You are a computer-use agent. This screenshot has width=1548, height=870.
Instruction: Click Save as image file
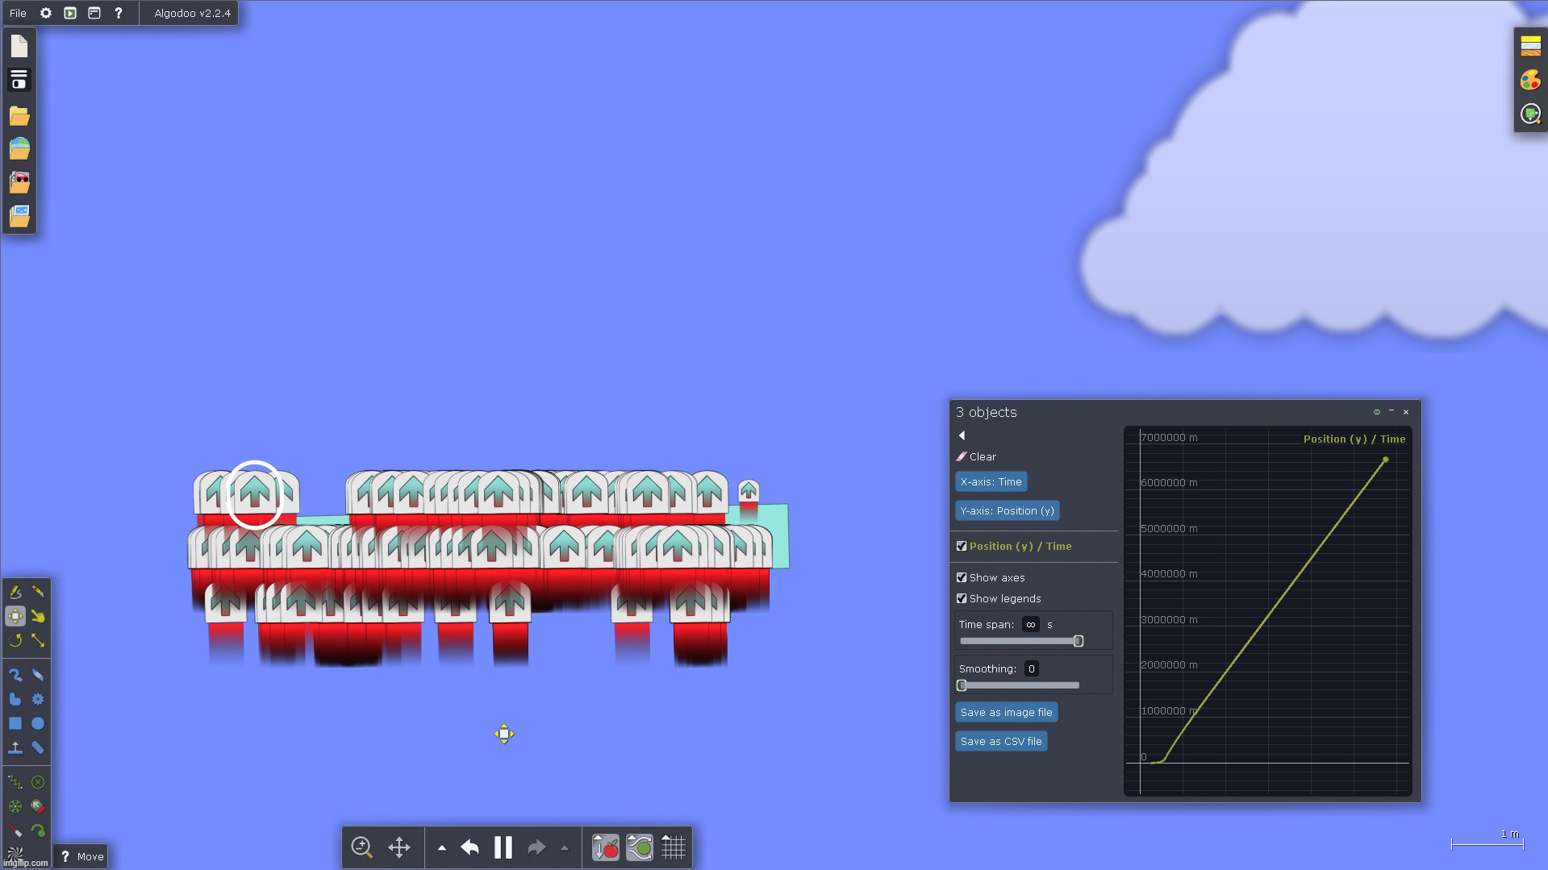(1006, 712)
